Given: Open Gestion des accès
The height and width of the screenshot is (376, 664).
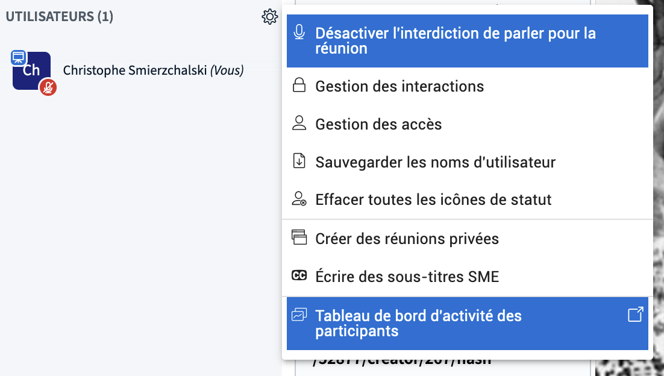Looking at the screenshot, I should click(467, 125).
